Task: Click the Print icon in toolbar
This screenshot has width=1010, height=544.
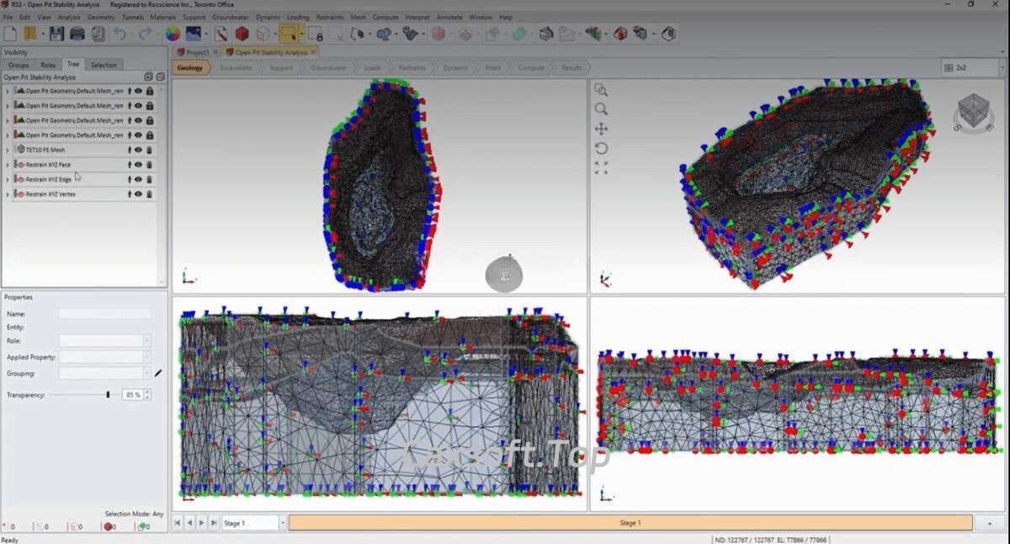Action: [x=77, y=34]
